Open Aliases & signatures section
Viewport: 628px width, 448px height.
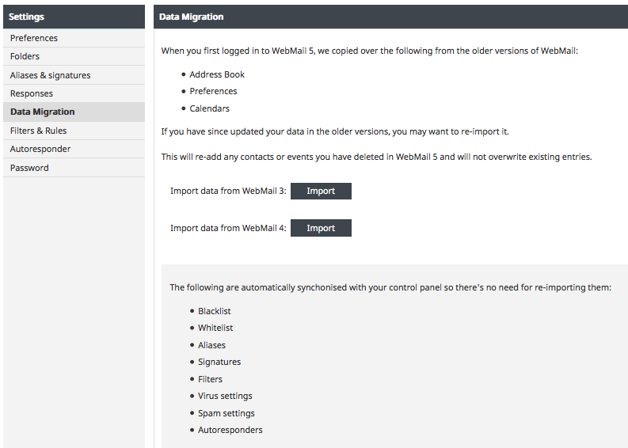(51, 75)
